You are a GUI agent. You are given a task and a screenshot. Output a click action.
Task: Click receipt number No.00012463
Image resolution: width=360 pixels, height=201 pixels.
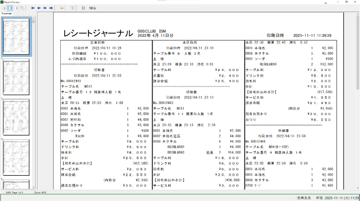[x=163, y=103]
